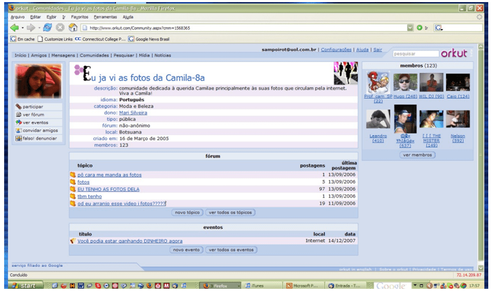Viewport: 496px width, 294px height.
Task: Open the Google deskbar options arrow
Action: pos(415,285)
